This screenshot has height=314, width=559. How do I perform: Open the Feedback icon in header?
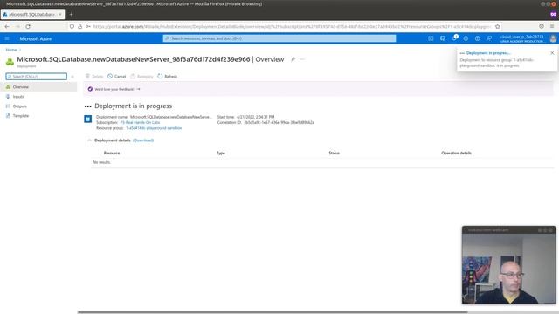click(489, 38)
